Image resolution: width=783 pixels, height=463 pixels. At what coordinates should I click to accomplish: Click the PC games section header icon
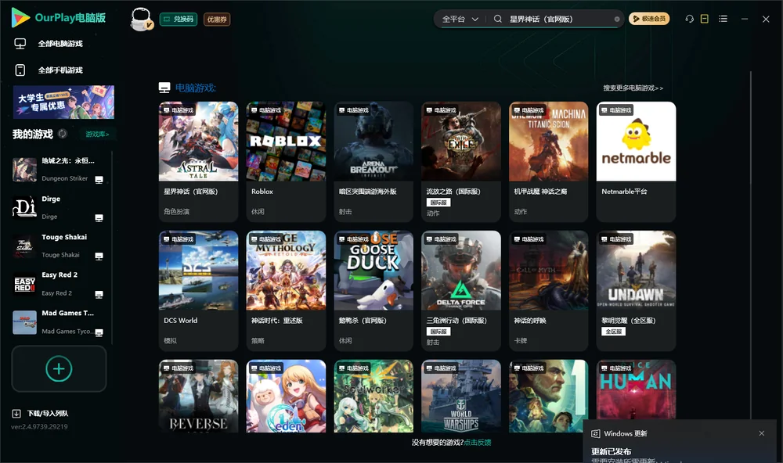(164, 88)
